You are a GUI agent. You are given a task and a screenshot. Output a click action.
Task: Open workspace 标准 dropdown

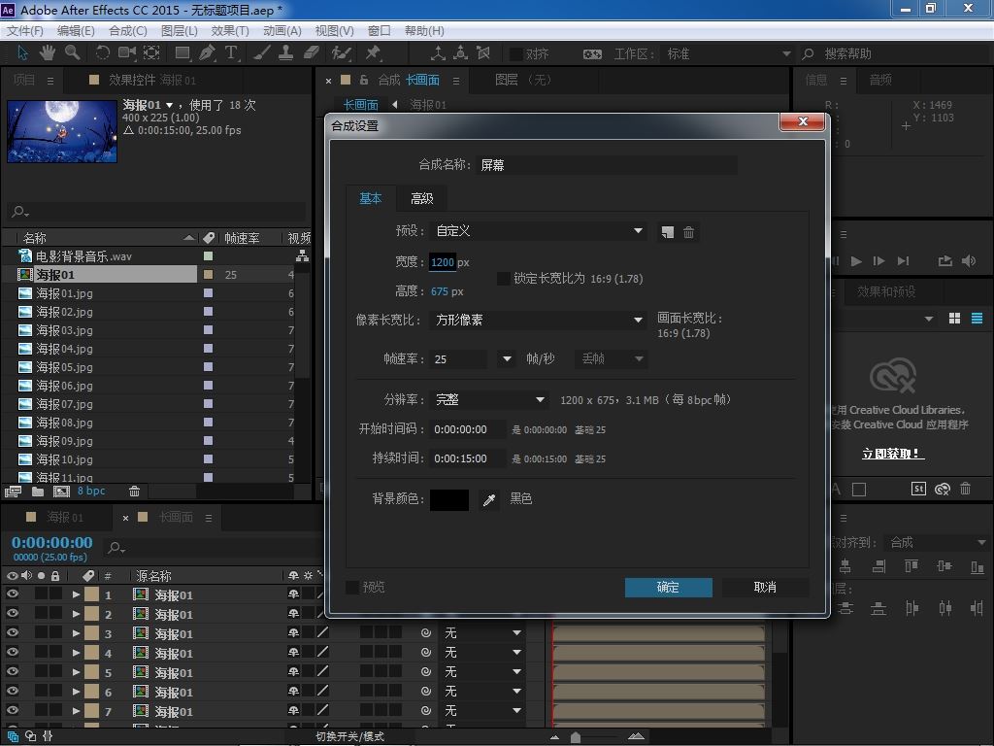[727, 54]
